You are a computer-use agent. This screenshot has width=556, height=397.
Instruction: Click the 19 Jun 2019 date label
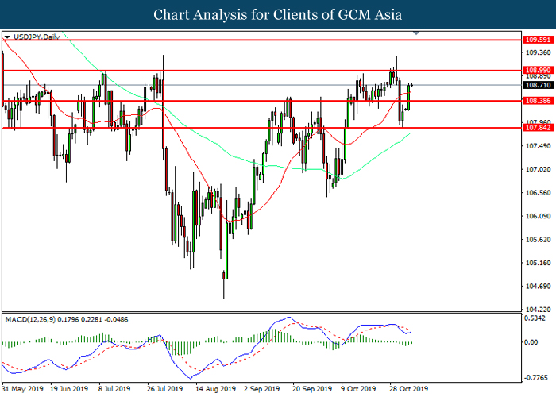pos(69,389)
